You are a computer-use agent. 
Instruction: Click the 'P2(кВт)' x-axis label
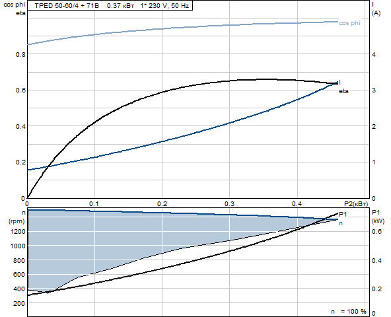point(356,204)
